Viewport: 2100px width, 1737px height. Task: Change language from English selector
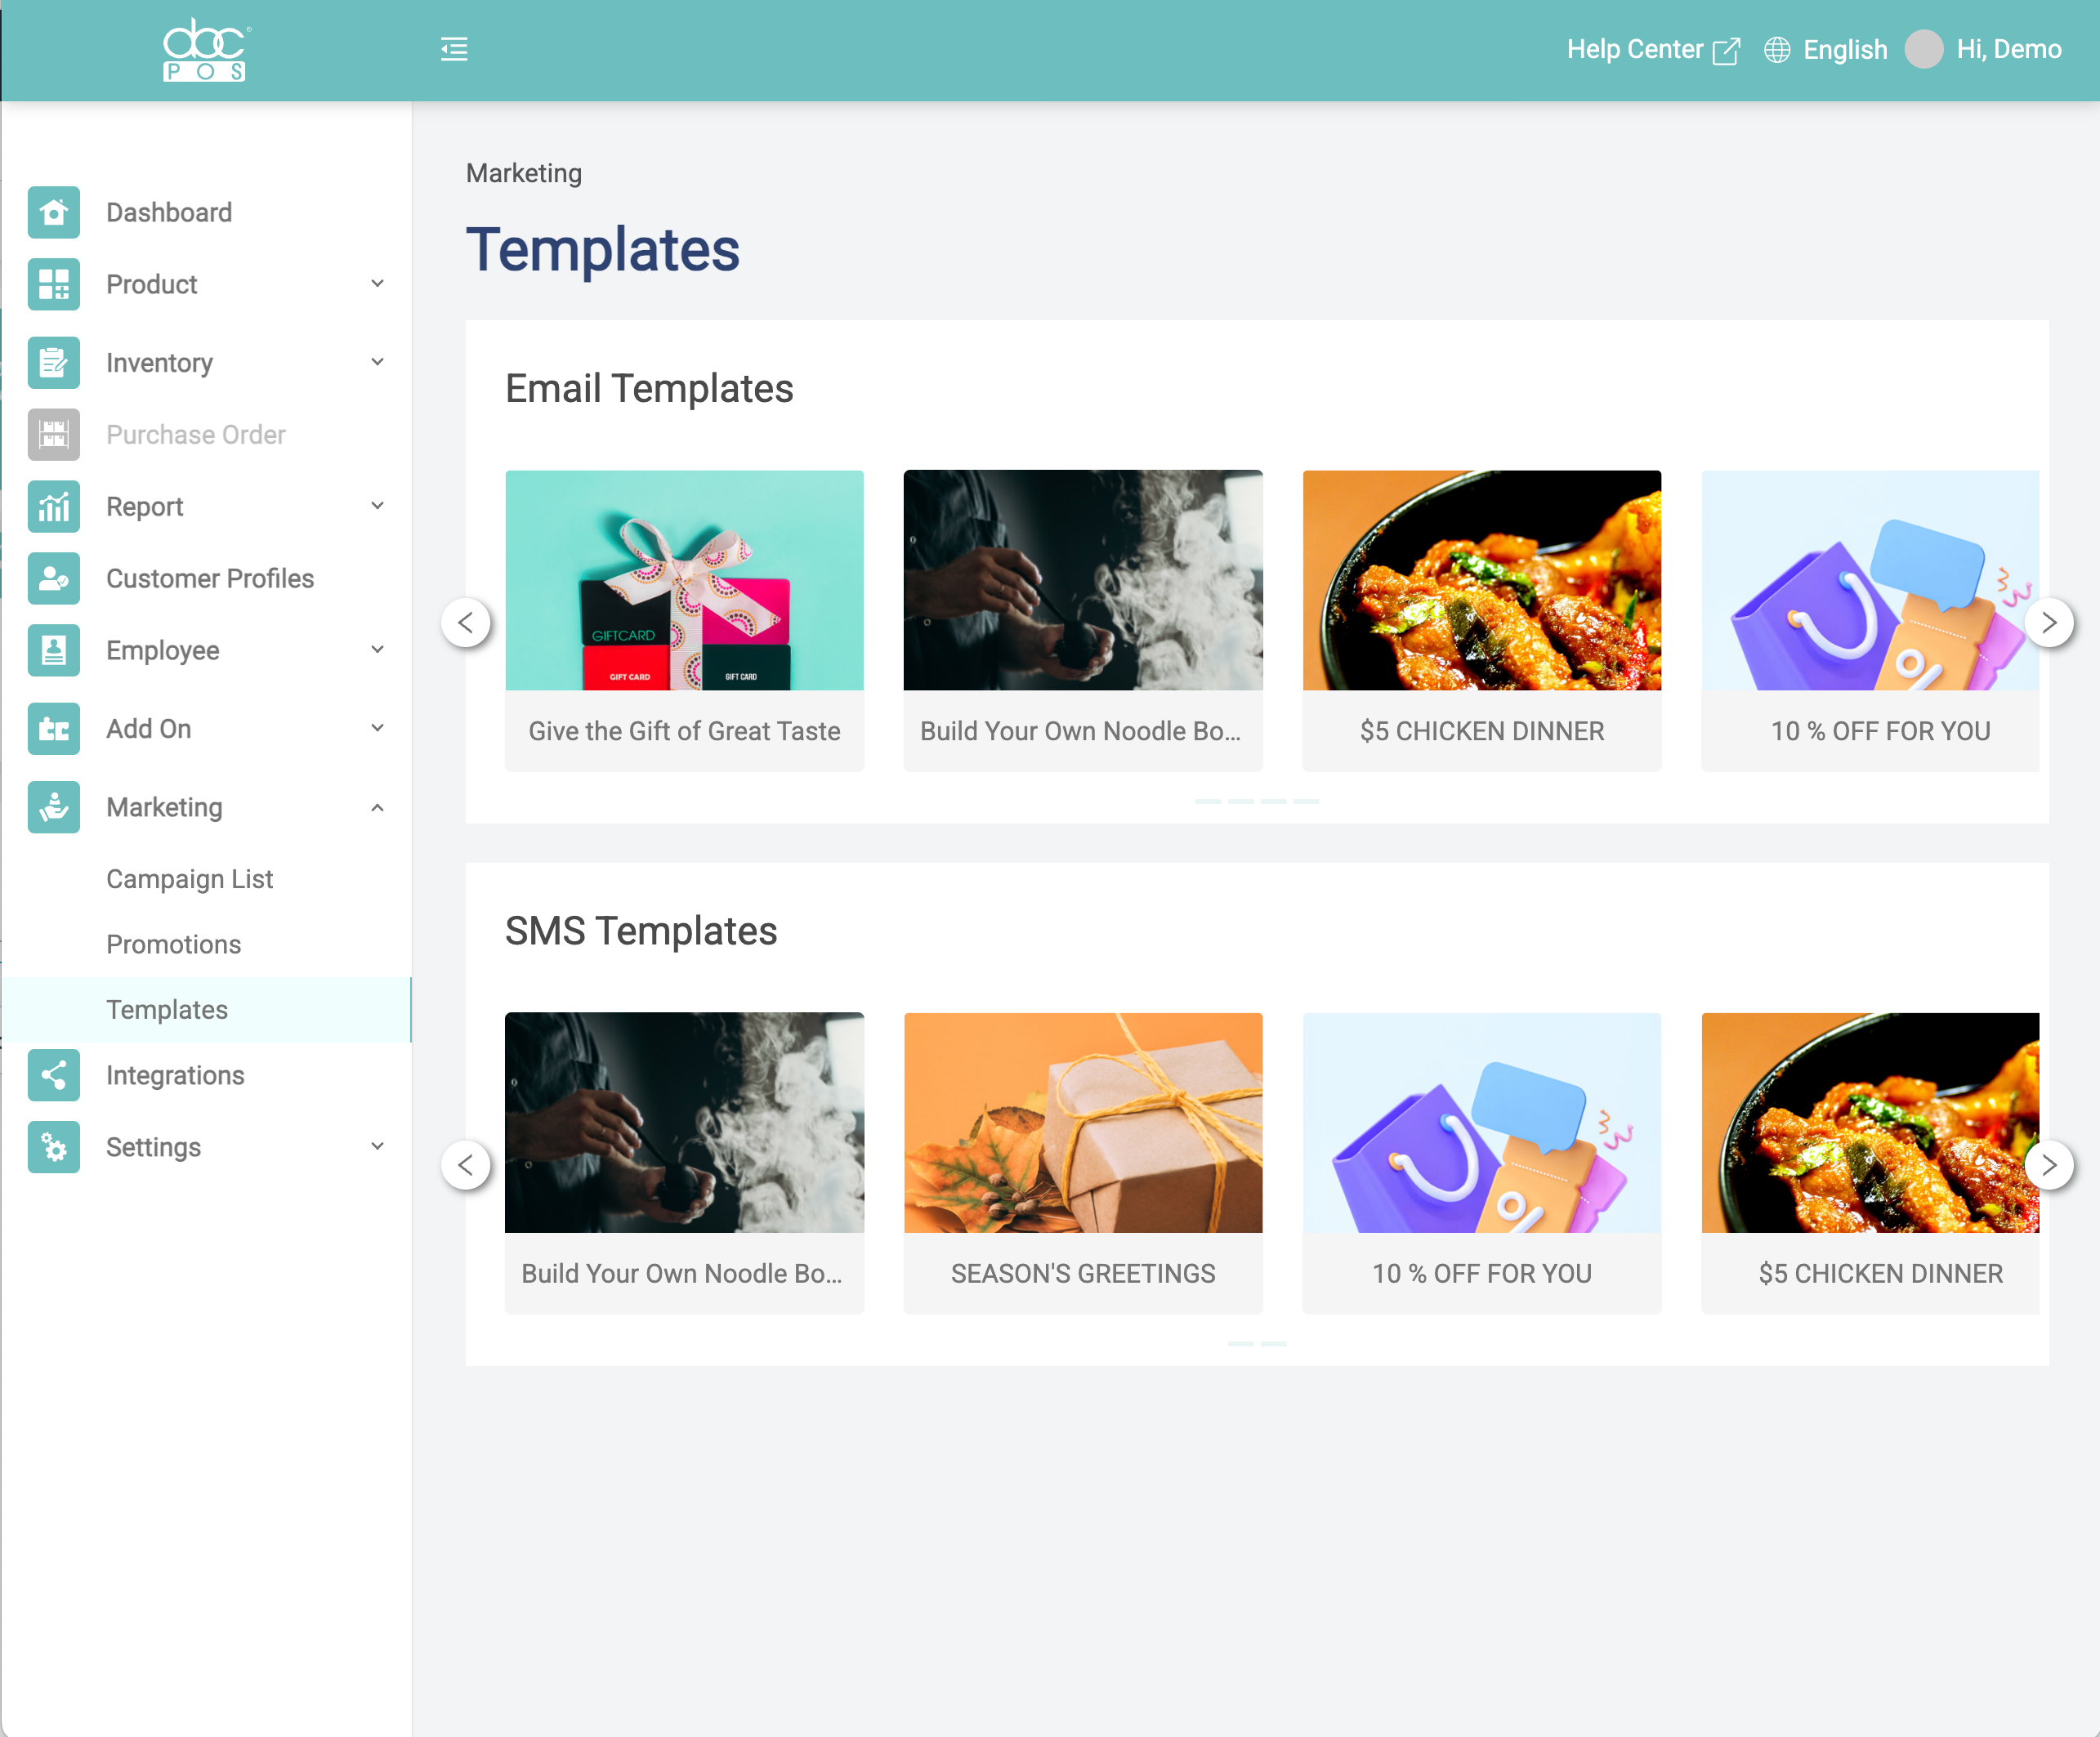[x=1825, y=49]
